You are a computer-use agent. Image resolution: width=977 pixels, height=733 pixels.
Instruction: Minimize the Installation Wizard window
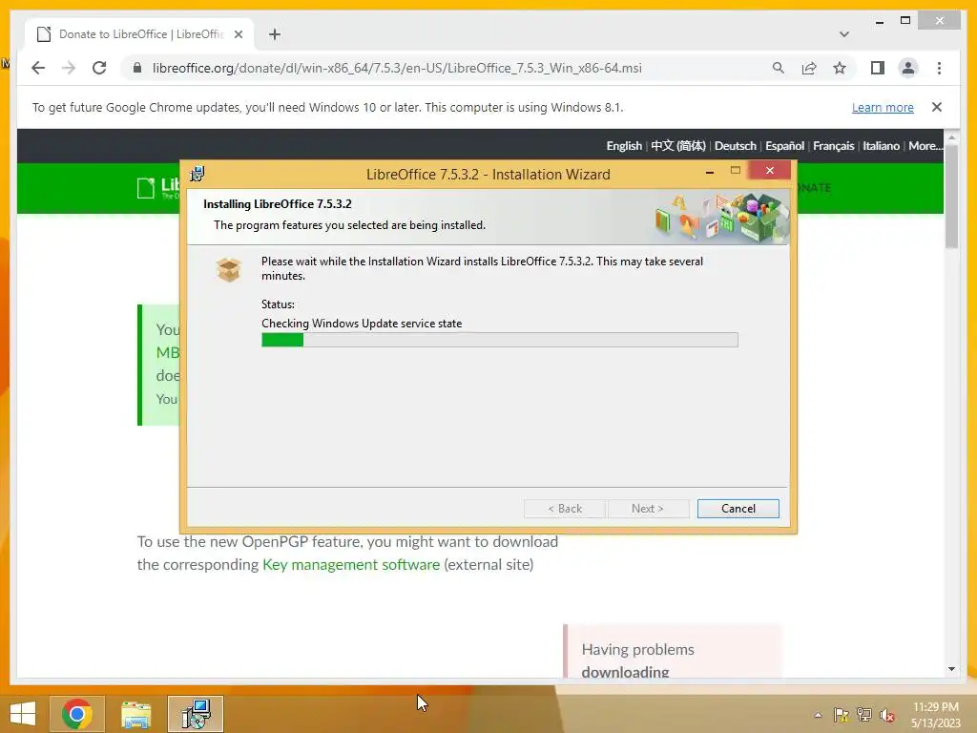click(x=709, y=171)
